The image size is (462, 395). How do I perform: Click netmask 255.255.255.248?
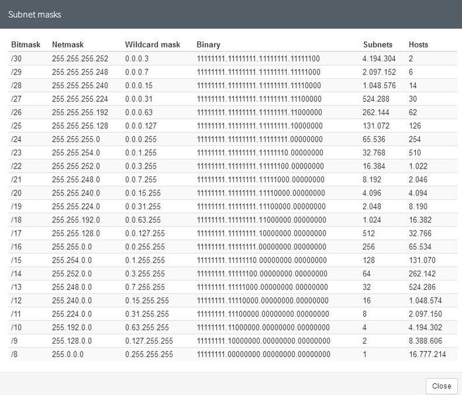coord(80,72)
